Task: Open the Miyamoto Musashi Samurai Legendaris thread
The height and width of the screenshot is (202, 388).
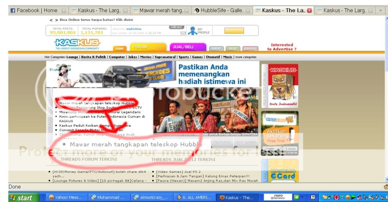Action: pos(100,112)
